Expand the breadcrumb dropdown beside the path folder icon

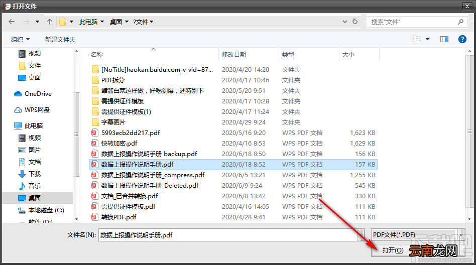72,22
